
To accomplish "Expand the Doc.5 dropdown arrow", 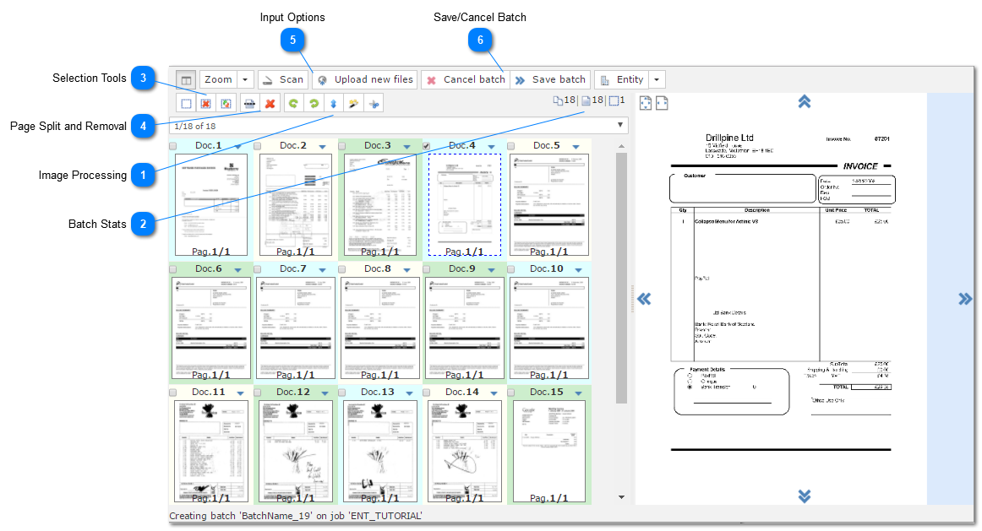I will coord(576,146).
